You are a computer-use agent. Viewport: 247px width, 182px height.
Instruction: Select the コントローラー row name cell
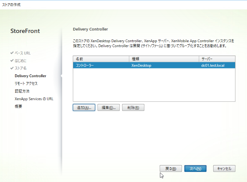click(x=85, y=65)
